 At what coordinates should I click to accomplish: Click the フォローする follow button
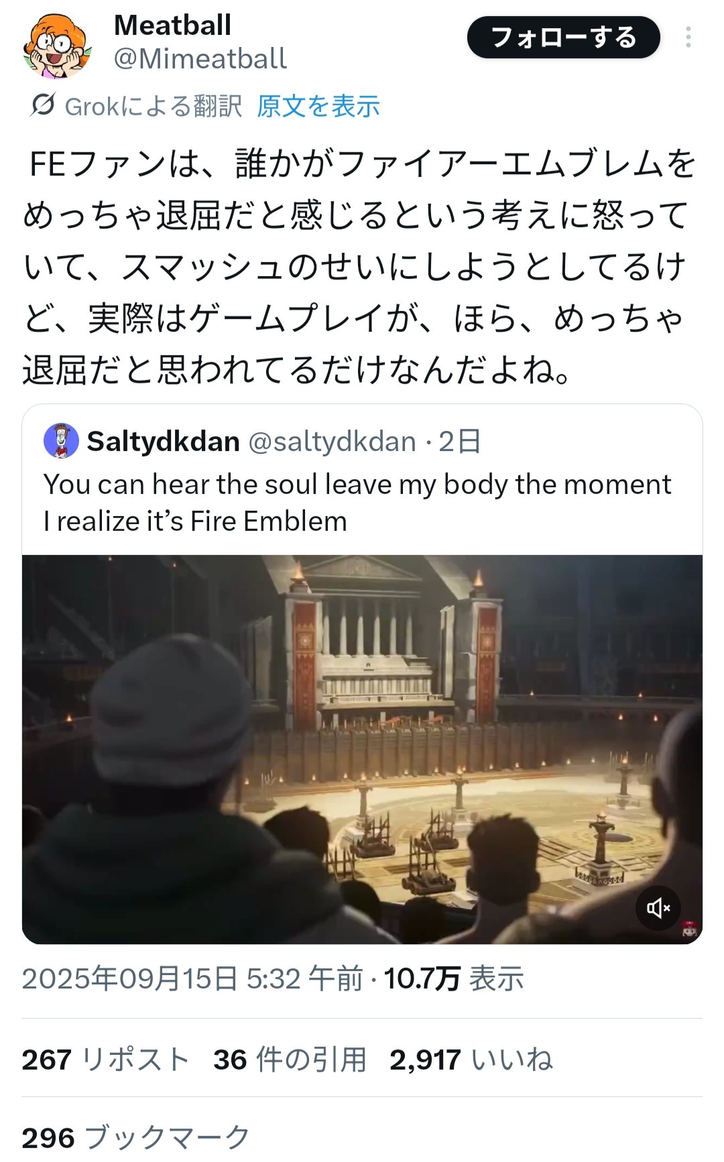pos(563,38)
